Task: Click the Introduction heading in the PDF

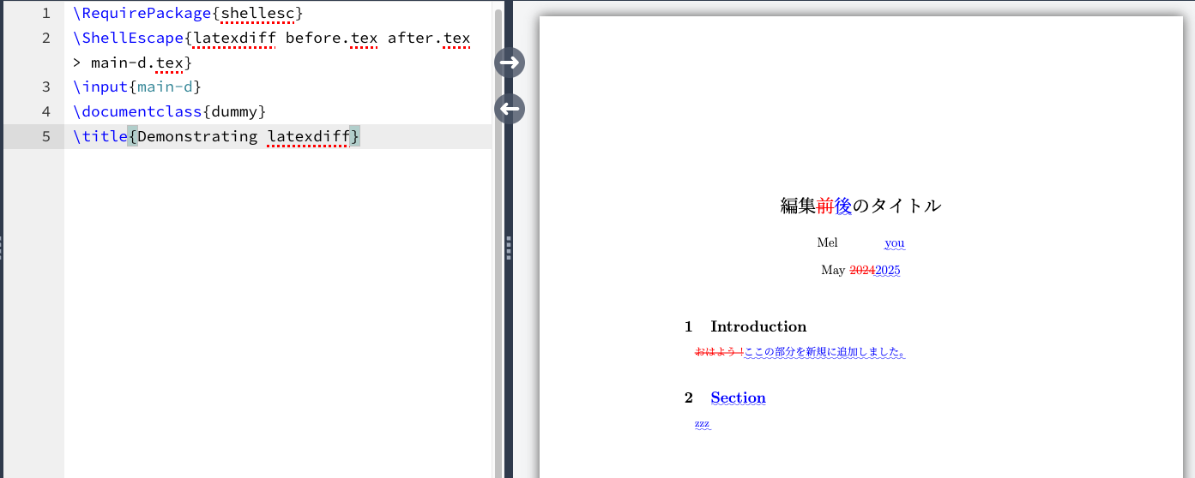Action: [758, 326]
